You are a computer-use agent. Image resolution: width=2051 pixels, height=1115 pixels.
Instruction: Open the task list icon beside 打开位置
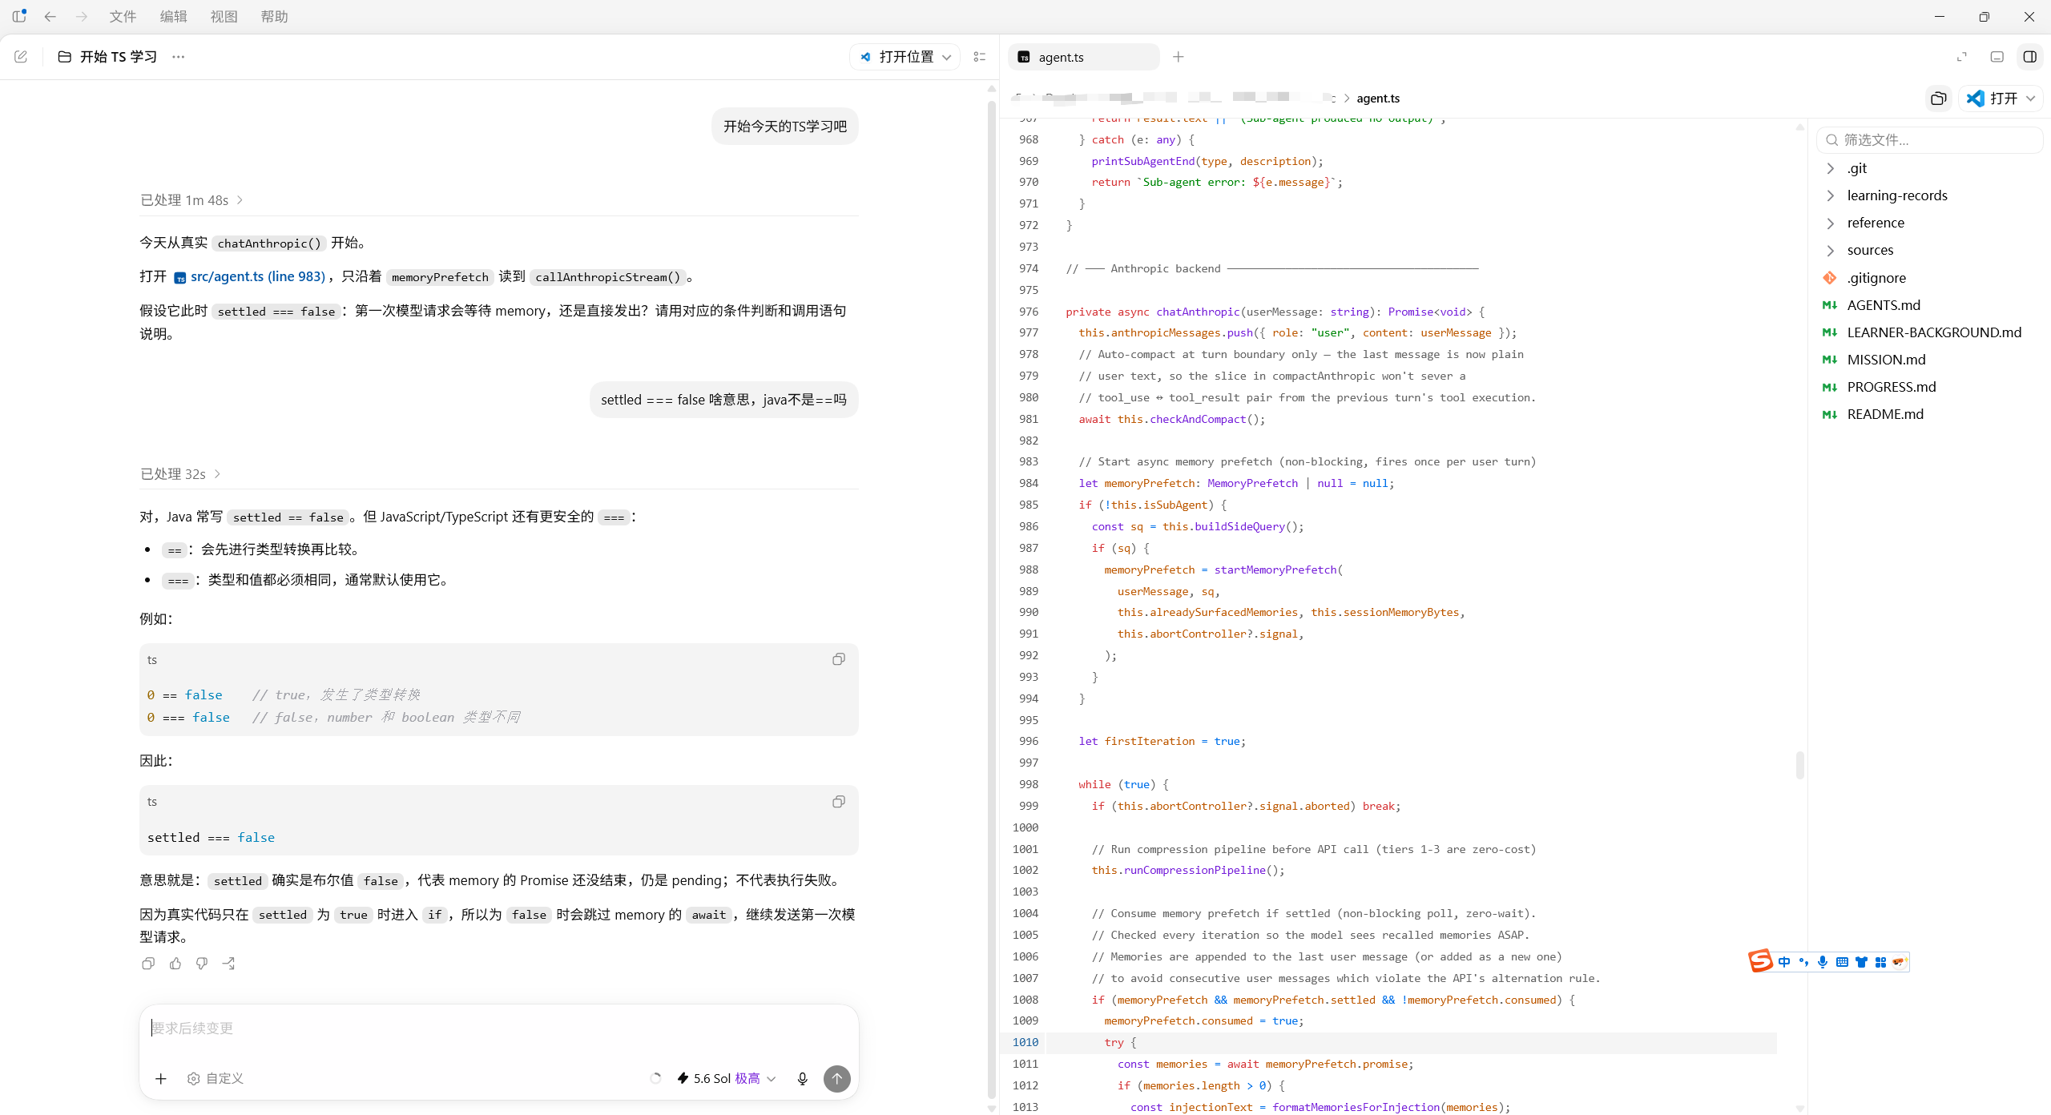979,57
